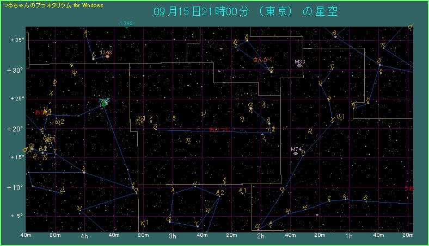Screen dimensions: 429x246
Task: Click the beta star of Aries
Action: (268, 123)
